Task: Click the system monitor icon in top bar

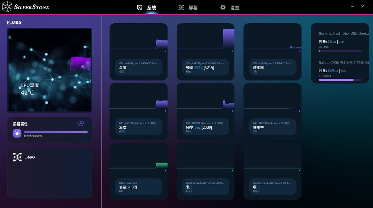Action: coord(140,7)
